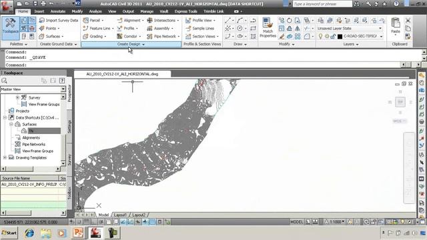Viewport: 427px width, 240px height.
Task: Click the Windows Start button
Action: pos(9,233)
